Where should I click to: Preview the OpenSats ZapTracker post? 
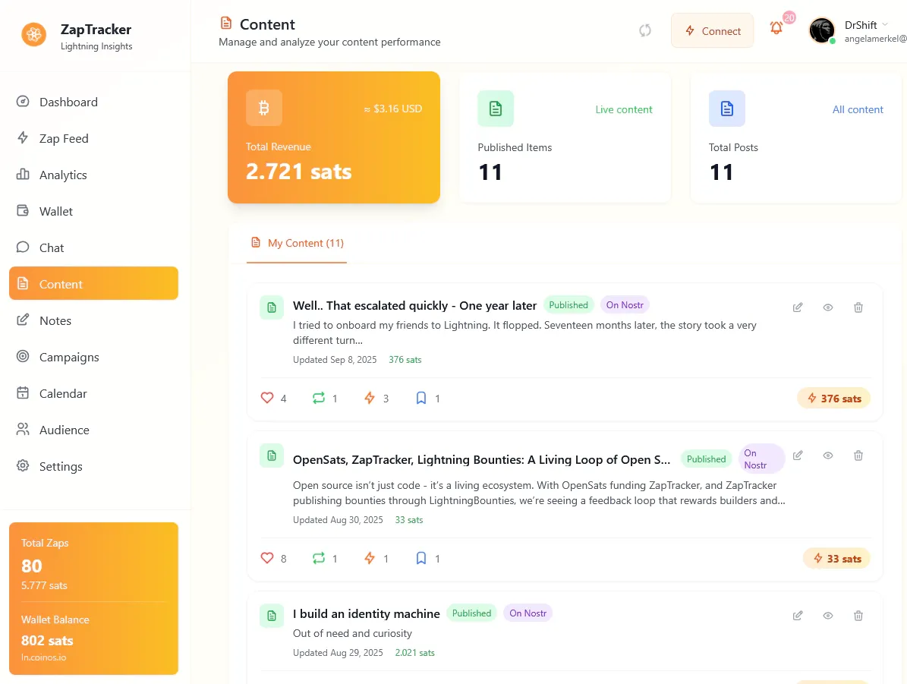click(828, 455)
